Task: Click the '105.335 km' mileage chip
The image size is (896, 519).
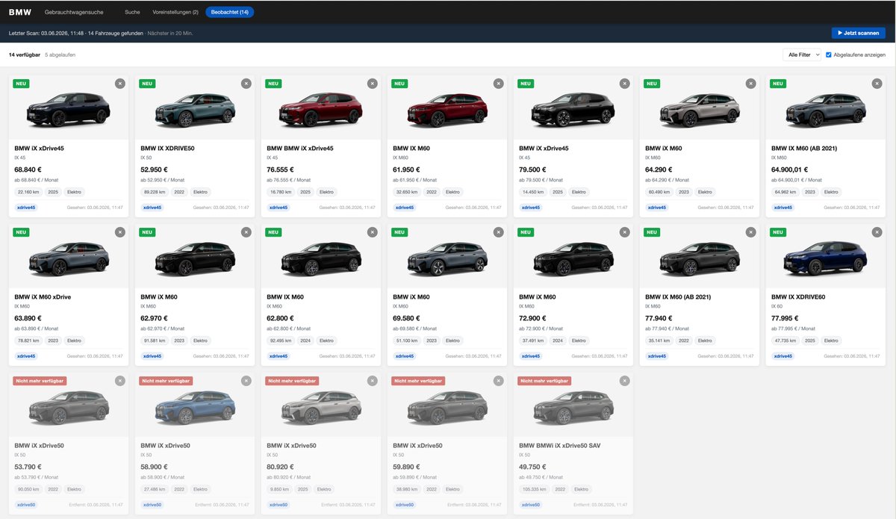Action: coord(533,489)
